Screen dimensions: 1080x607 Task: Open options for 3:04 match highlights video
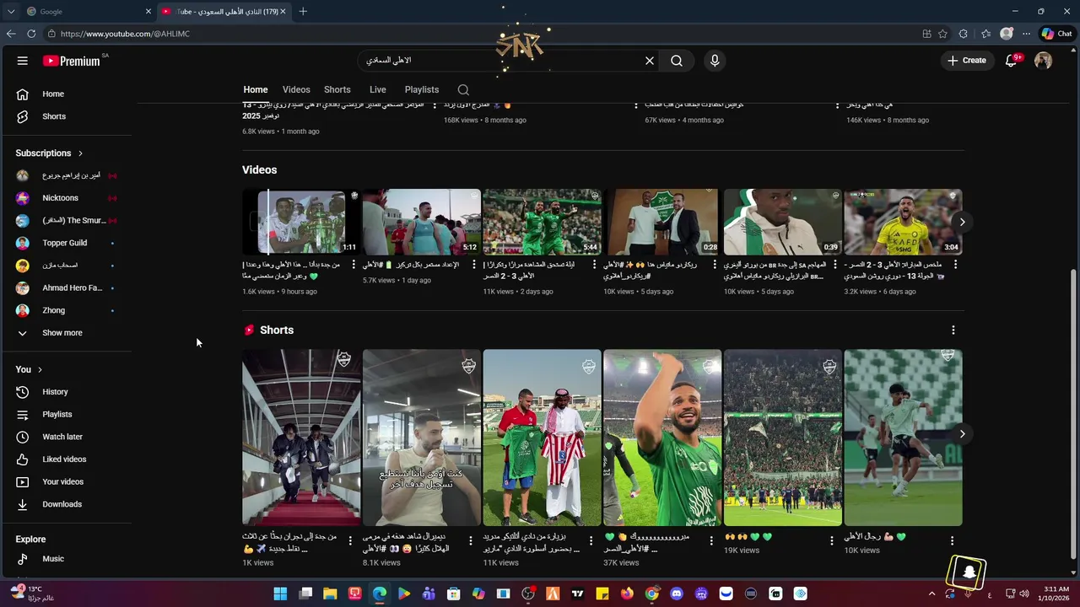tap(956, 265)
